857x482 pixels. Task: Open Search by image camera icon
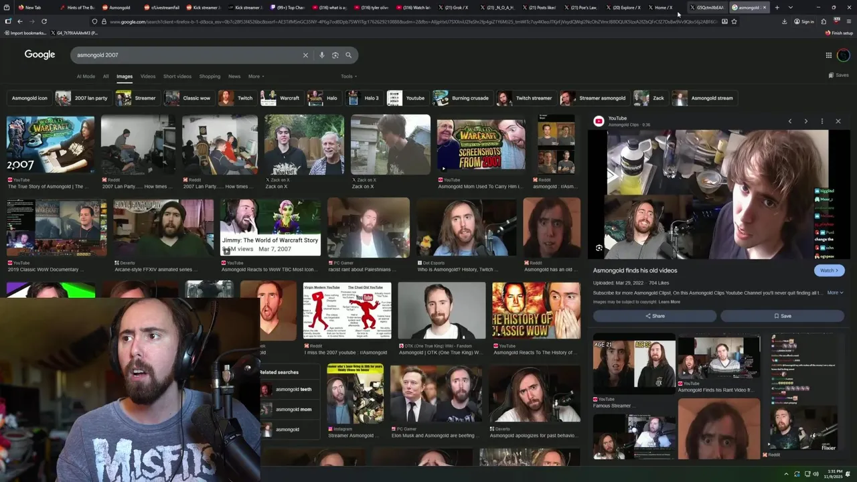click(335, 55)
